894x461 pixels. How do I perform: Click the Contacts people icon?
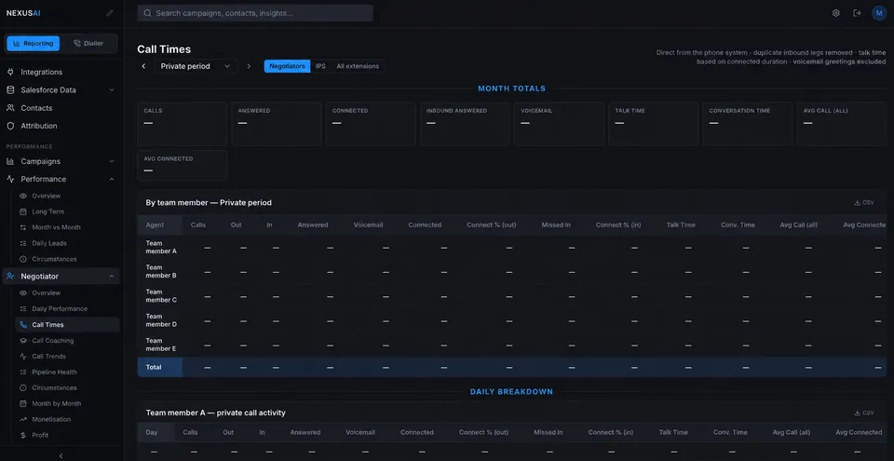10,108
